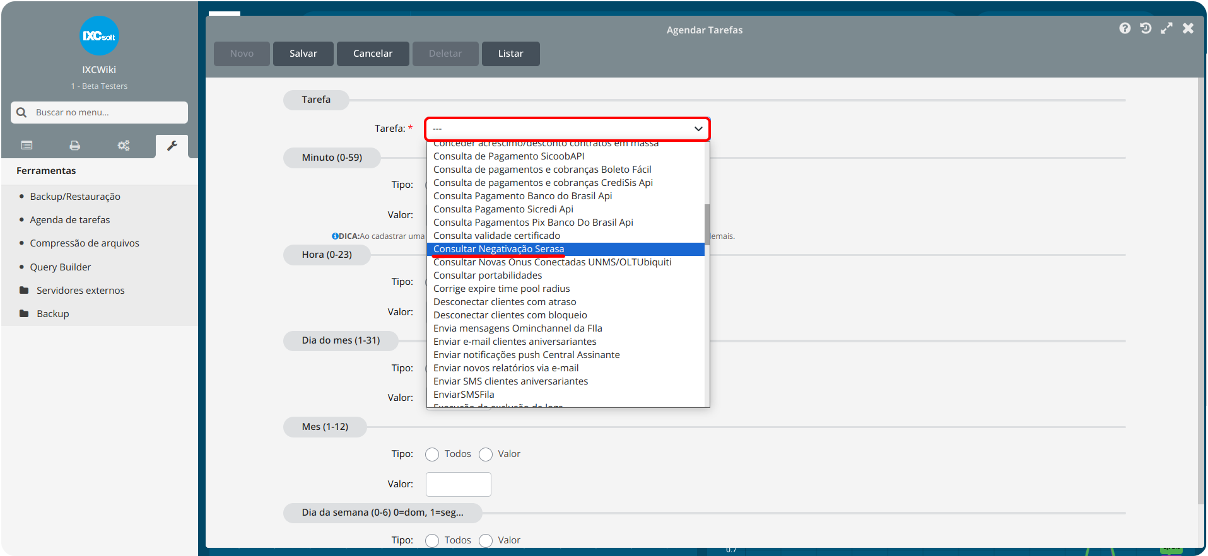Open the help question mark icon

(1125, 28)
